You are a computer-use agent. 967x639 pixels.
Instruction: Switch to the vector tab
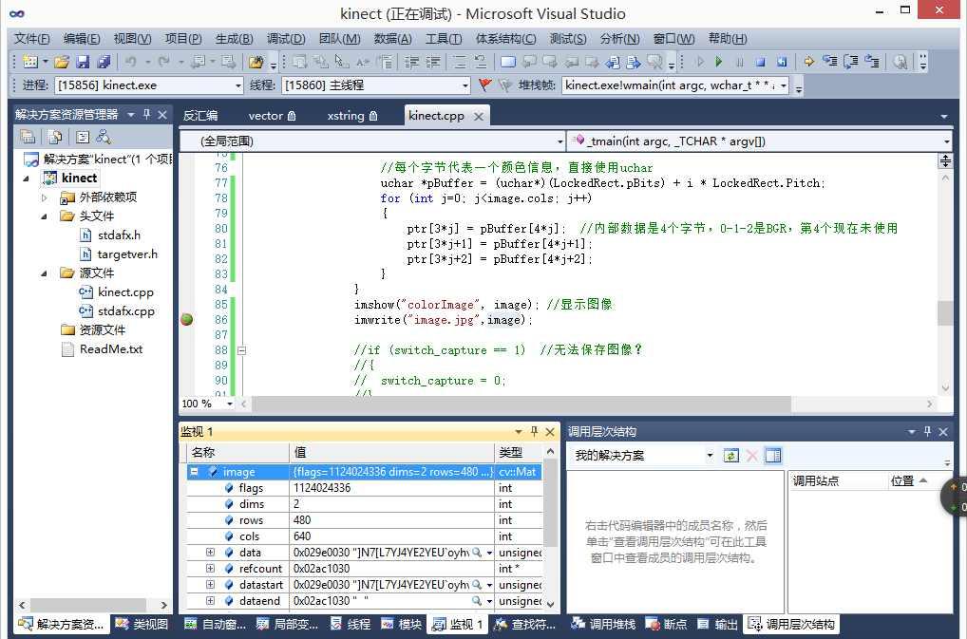pyautogui.click(x=272, y=115)
